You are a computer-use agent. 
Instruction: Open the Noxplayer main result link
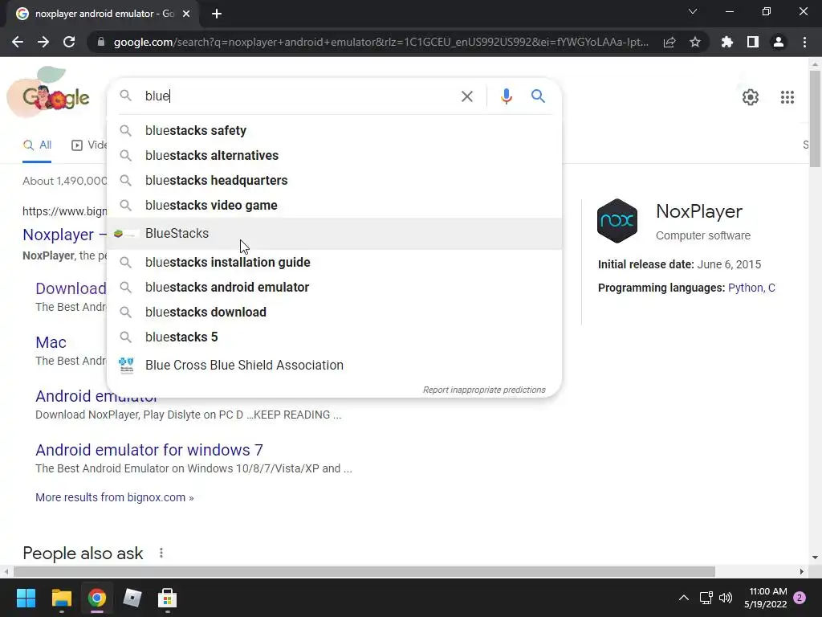point(64,235)
